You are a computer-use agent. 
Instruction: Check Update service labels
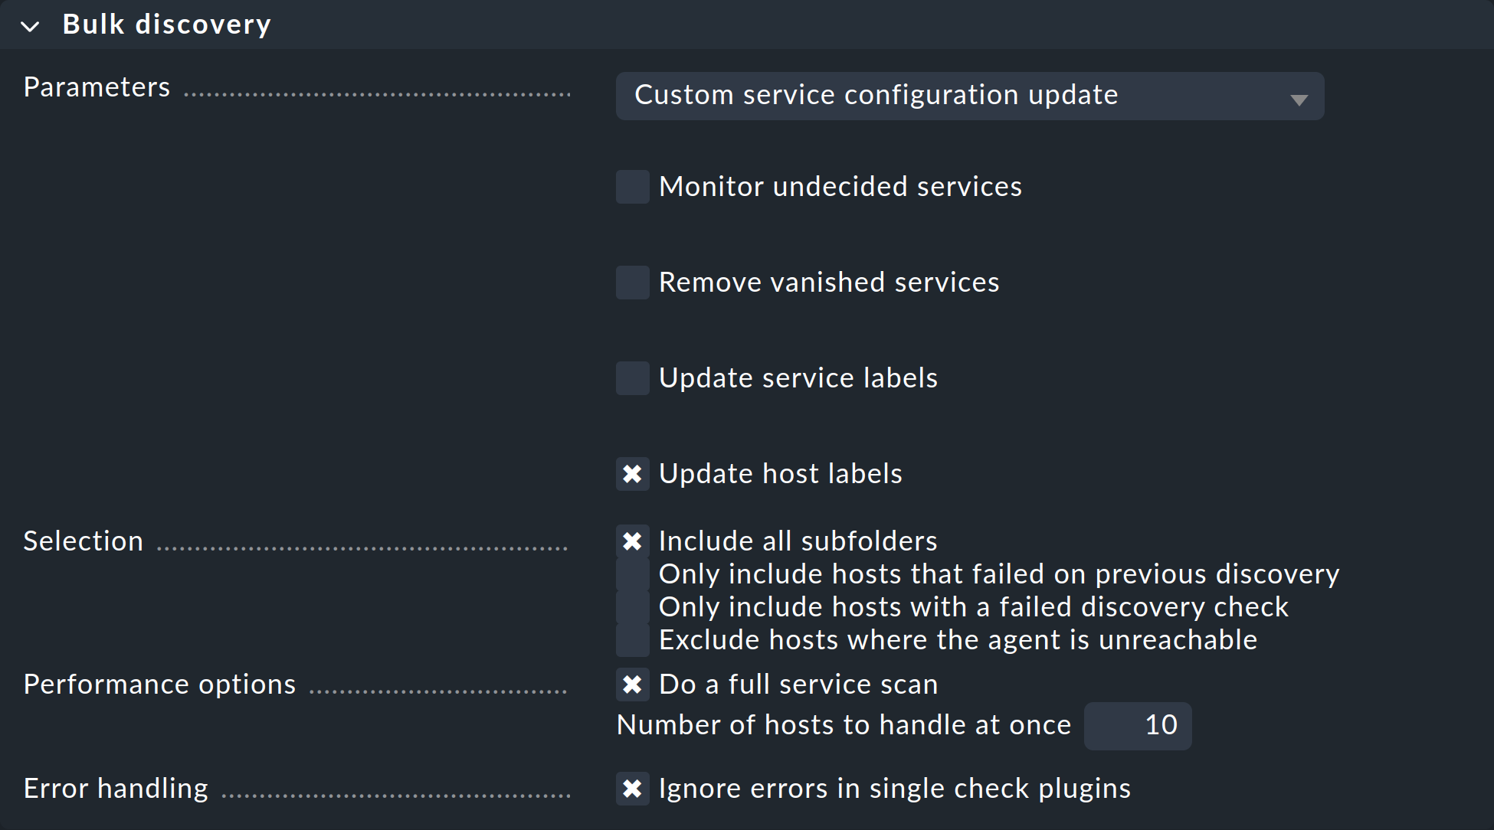pos(632,377)
